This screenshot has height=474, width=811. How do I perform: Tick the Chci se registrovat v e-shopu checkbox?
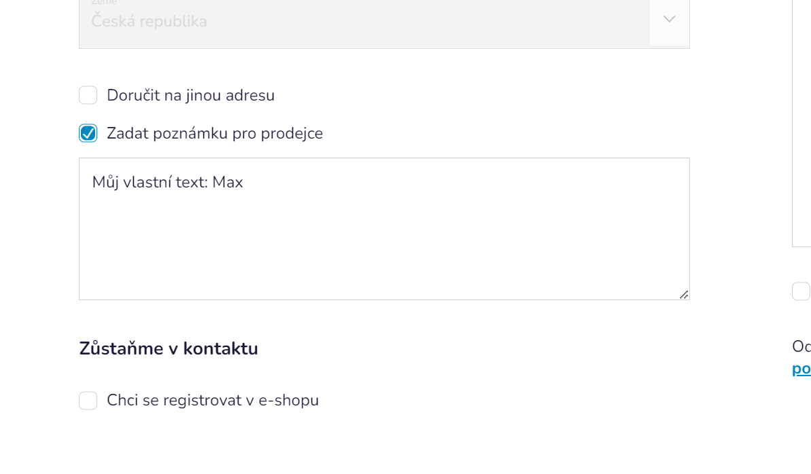coord(88,401)
